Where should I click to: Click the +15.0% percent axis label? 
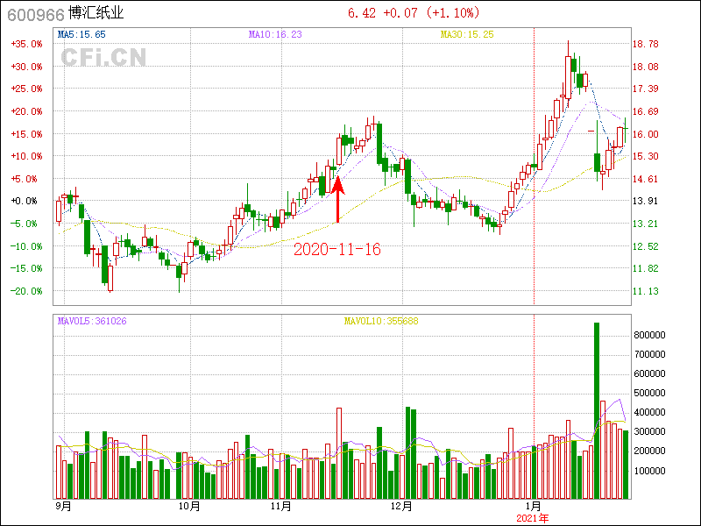click(27, 134)
